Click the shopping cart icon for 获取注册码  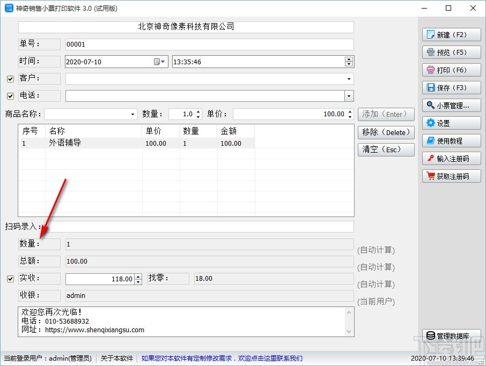coord(431,176)
